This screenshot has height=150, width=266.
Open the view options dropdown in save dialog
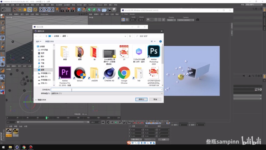coord(155,41)
